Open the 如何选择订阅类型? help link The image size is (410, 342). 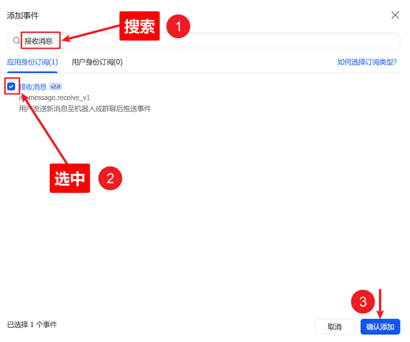(x=366, y=62)
